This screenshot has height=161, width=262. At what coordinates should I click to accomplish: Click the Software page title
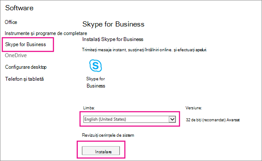[x=19, y=8]
